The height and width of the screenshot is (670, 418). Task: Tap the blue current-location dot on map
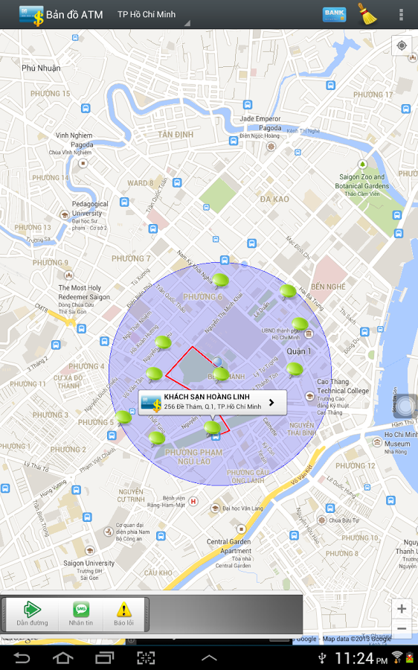[218, 362]
